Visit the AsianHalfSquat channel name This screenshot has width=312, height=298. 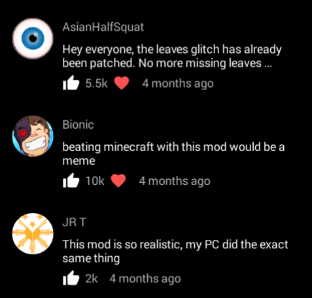103,27
